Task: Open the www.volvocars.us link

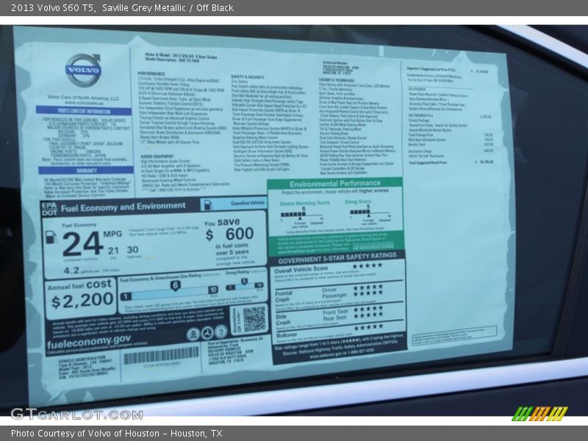Action: coord(84,103)
